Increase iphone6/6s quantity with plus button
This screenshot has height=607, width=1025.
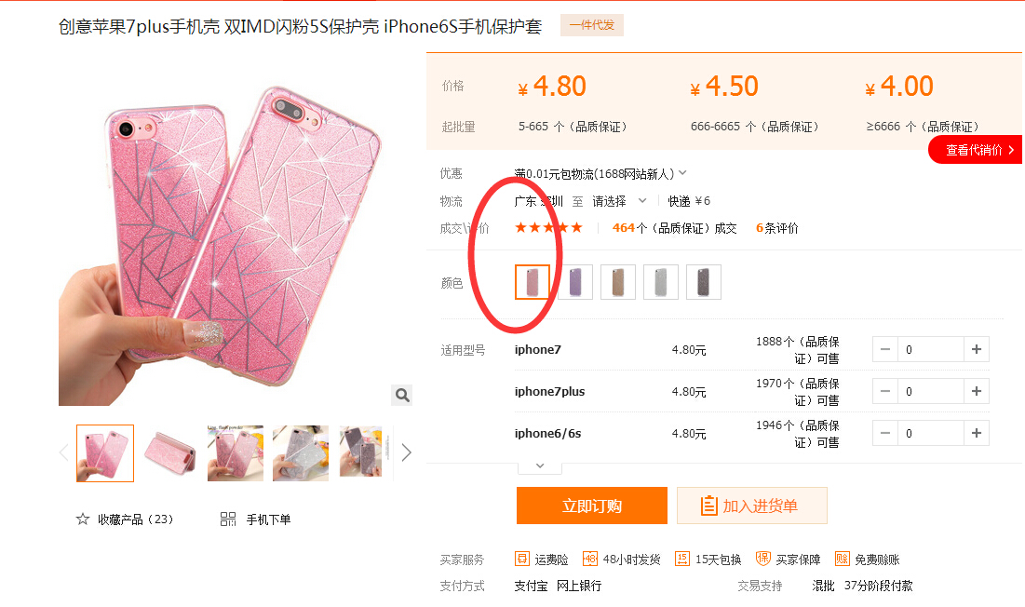(x=976, y=433)
